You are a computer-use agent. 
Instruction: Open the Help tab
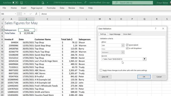pos(90,8)
